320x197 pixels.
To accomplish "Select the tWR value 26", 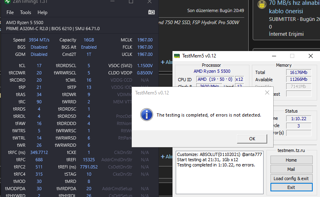I will 39,145.
